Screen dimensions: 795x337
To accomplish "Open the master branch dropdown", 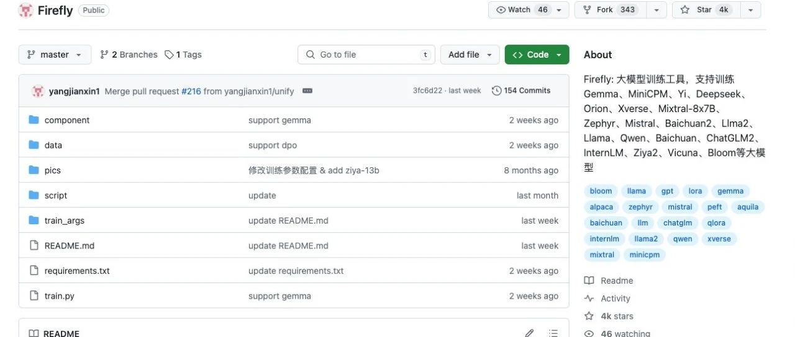I will pos(55,55).
